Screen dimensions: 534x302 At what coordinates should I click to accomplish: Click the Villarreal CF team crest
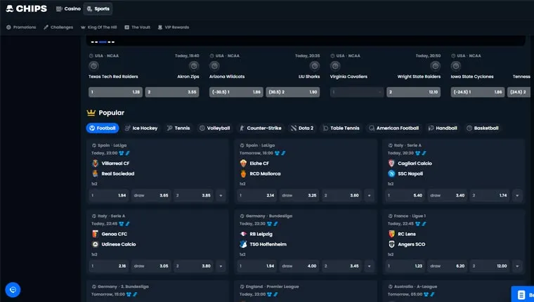[x=96, y=164]
